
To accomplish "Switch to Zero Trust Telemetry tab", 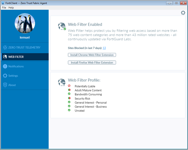I will click(x=25, y=47).
